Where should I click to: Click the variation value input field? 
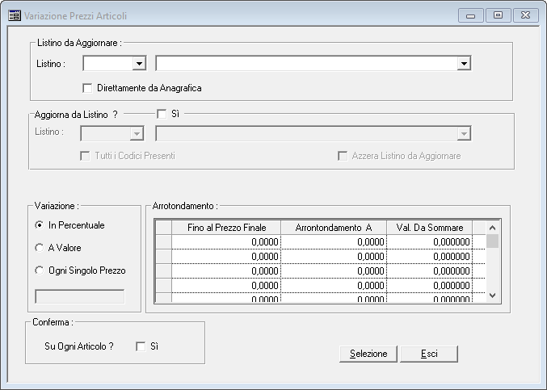[80, 296]
